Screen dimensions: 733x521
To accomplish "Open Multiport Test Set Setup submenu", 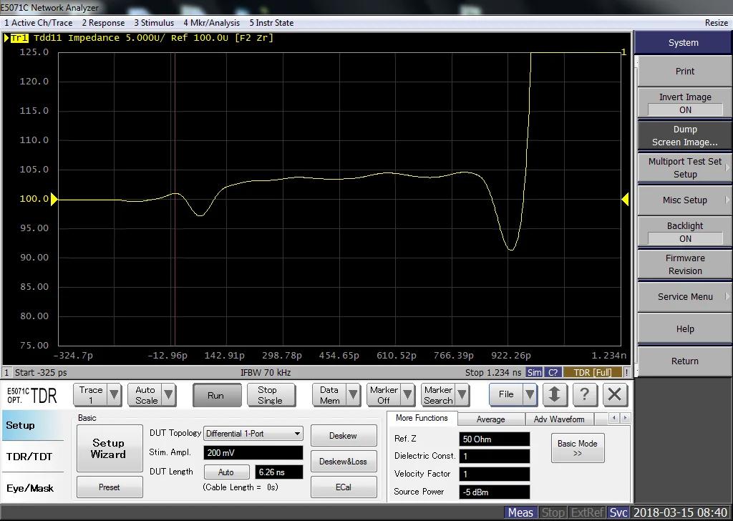I will coord(685,167).
